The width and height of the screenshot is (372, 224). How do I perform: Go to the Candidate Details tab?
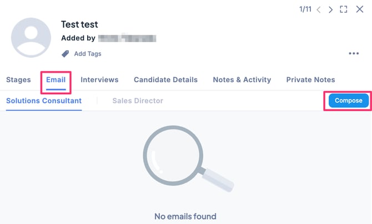[165, 79]
